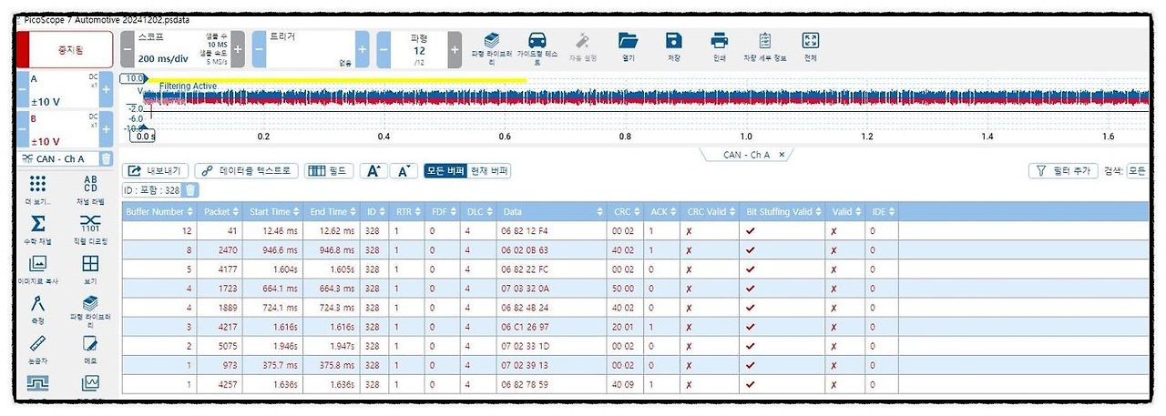Open the Notes memo icon
The width and height of the screenshot is (1166, 416).
click(90, 348)
